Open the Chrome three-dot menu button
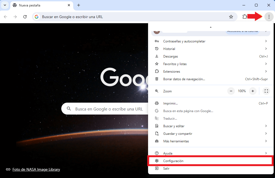Viewport: 275px width, 178px height. [x=269, y=17]
